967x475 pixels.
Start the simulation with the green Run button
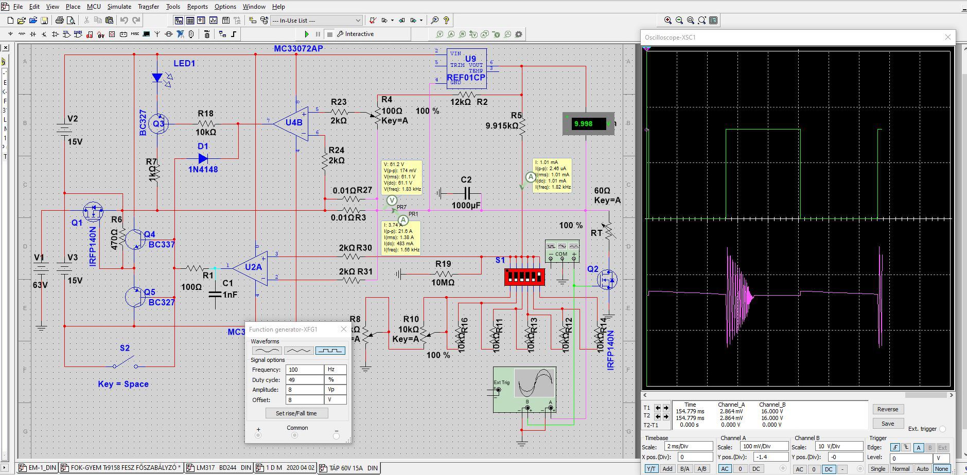307,34
